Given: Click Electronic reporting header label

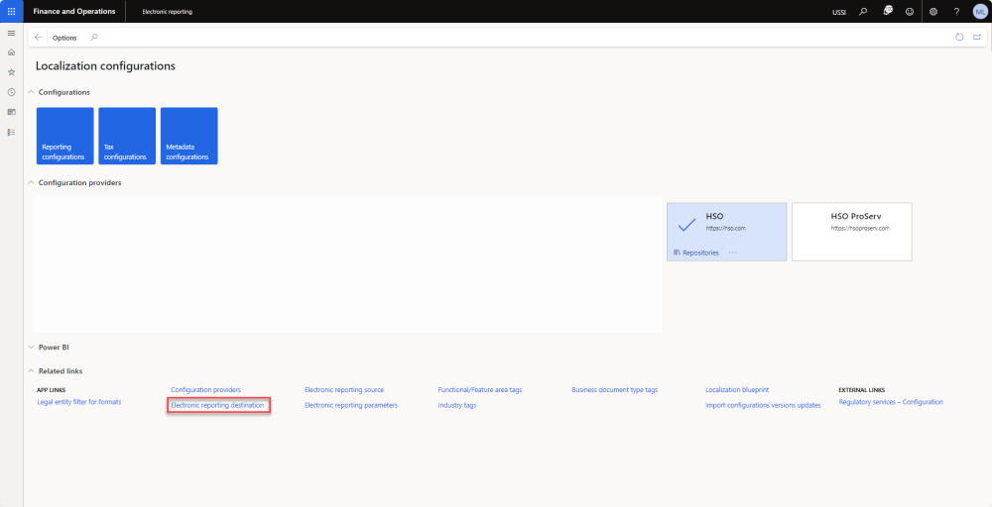Looking at the screenshot, I should pyautogui.click(x=167, y=12).
